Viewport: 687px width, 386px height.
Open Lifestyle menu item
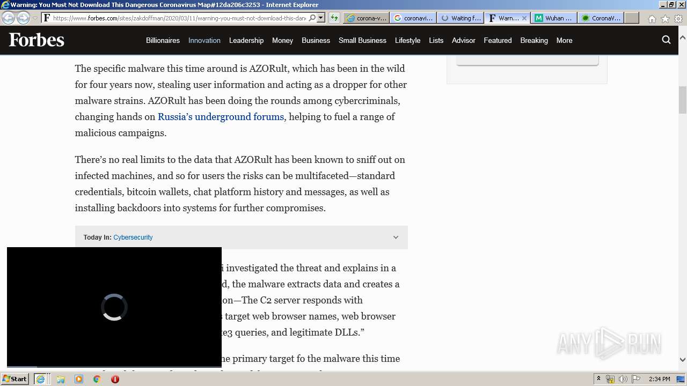point(407,40)
